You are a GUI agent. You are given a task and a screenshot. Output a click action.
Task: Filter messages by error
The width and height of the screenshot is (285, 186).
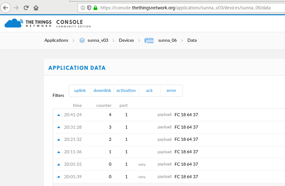pos(171,90)
